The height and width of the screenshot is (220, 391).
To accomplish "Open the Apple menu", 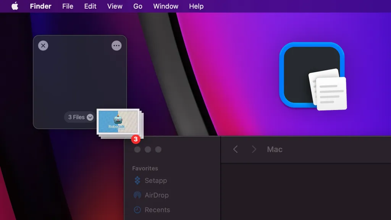I will pyautogui.click(x=15, y=6).
